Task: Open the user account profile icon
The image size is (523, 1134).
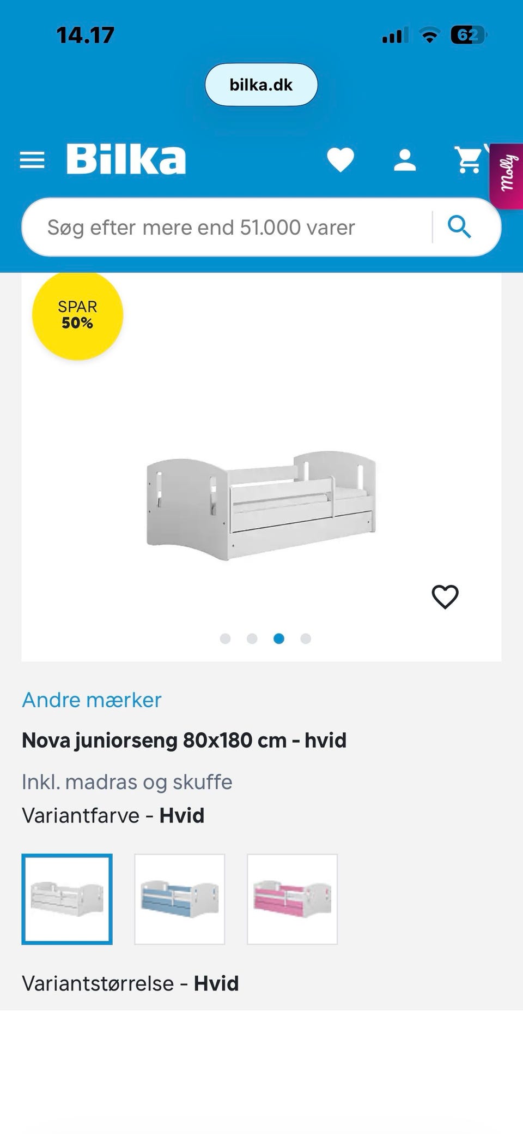Action: [x=405, y=160]
